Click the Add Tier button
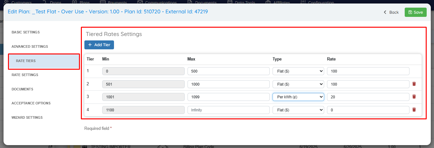434x148 pixels. pyautogui.click(x=99, y=45)
